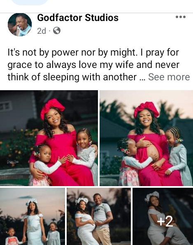Open the three-dot post options menu
This screenshot has height=245, width=193.
coord(181,17)
